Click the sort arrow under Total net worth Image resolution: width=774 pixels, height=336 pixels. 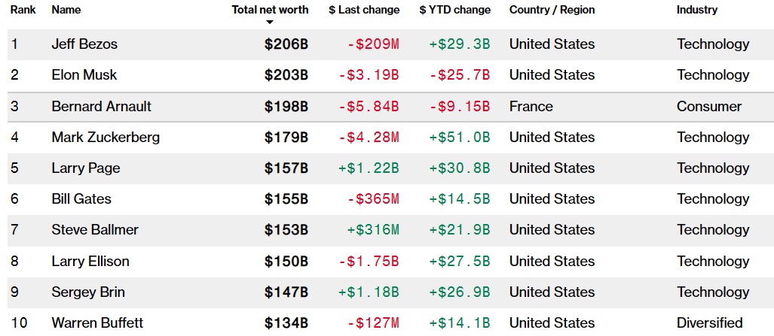pyautogui.click(x=270, y=23)
